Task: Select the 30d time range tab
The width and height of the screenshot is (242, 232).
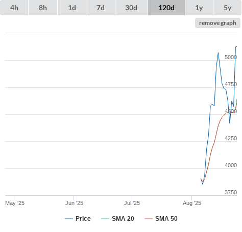Action: (131, 8)
